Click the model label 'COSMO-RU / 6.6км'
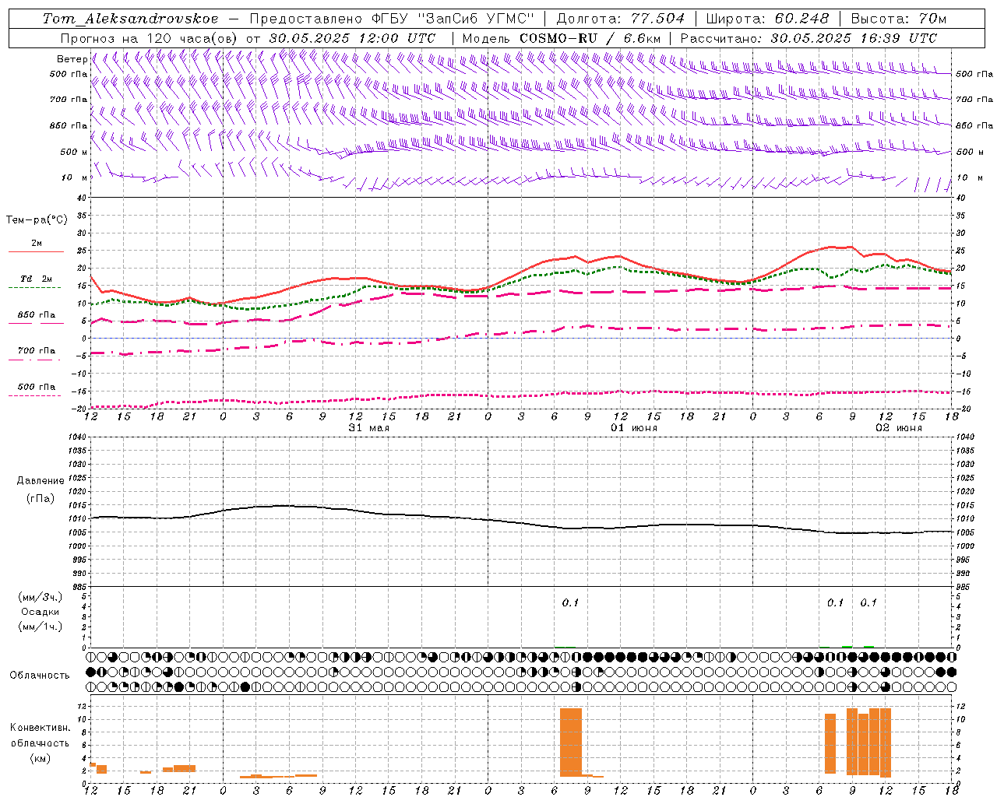 tap(590, 38)
